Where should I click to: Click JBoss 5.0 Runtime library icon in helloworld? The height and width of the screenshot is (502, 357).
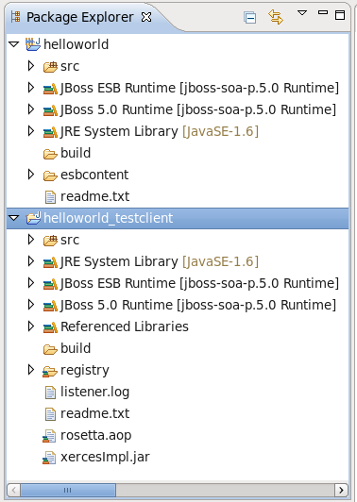tap(51, 110)
